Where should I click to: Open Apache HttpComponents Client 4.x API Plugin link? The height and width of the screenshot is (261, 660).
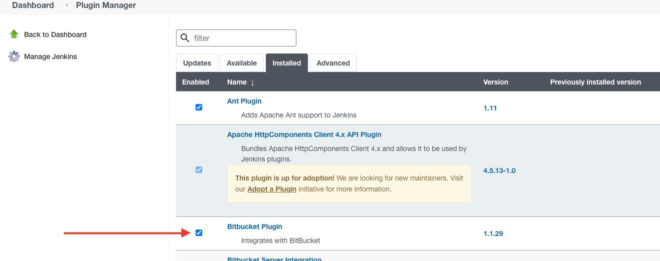pyautogui.click(x=304, y=134)
